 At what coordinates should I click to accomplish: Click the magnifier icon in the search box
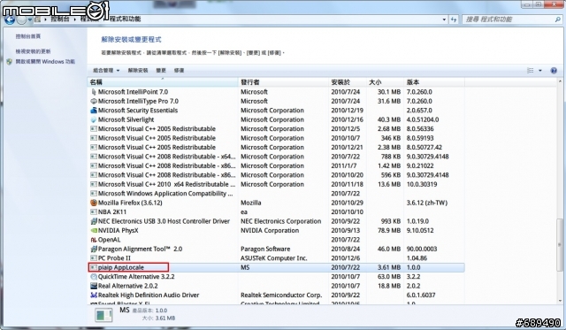[558, 19]
